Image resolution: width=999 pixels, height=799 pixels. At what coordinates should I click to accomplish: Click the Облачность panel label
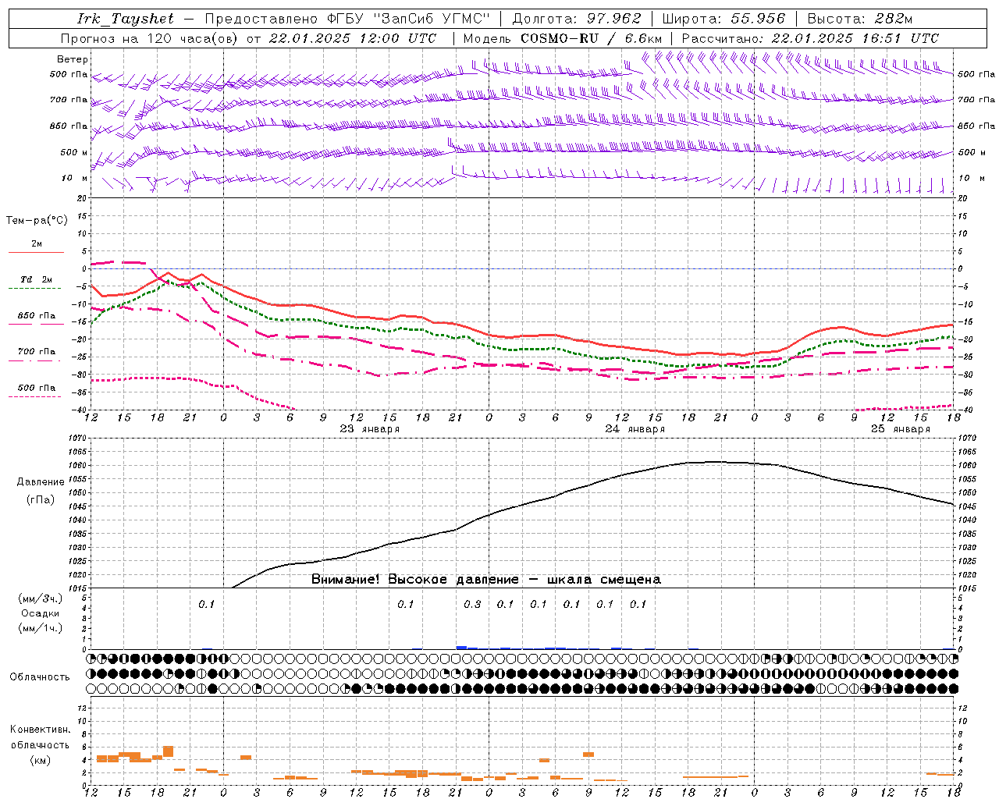40,676
